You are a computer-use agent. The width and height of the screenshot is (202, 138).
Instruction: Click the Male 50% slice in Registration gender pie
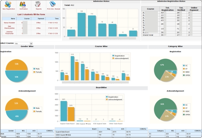point(16,76)
